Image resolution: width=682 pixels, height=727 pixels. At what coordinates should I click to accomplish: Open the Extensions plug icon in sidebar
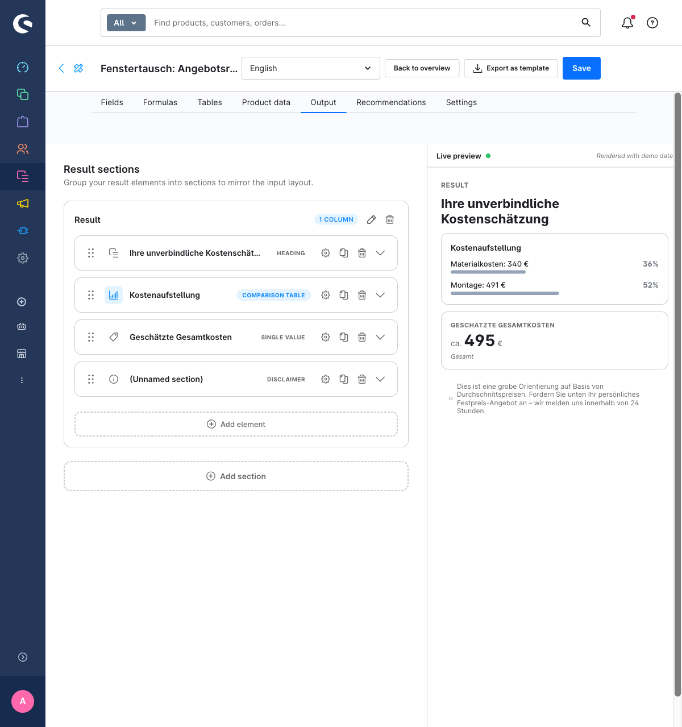coord(23,231)
